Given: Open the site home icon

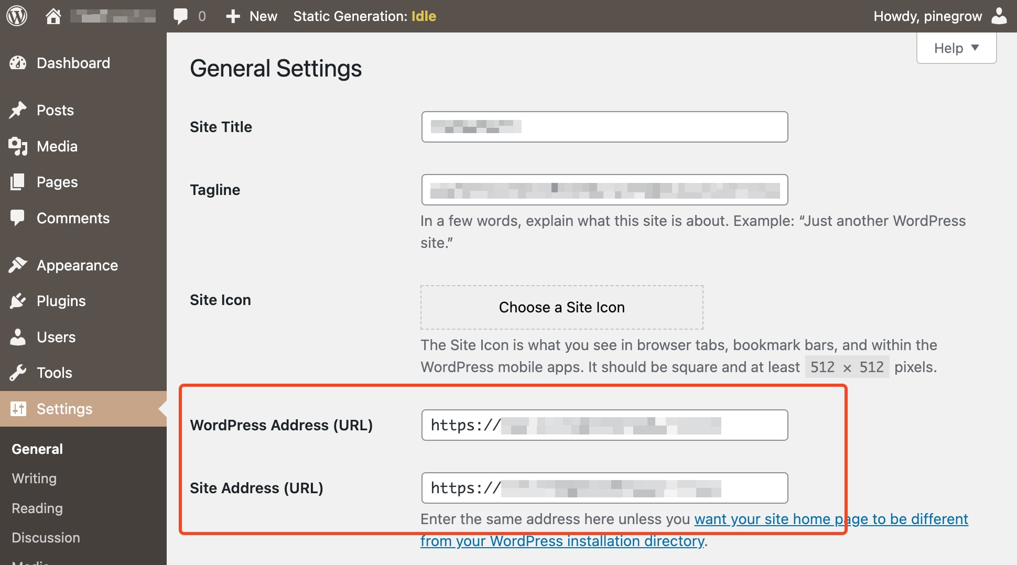Looking at the screenshot, I should pos(53,16).
